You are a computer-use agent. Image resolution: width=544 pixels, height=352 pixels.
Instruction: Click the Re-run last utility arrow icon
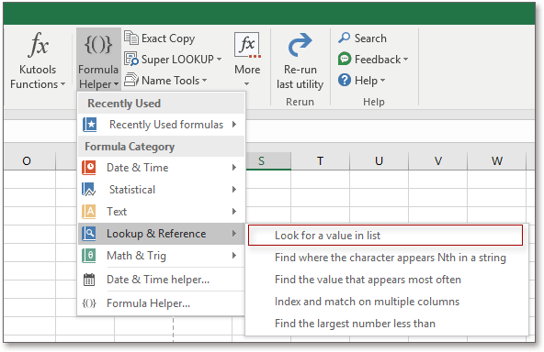pyautogui.click(x=300, y=45)
